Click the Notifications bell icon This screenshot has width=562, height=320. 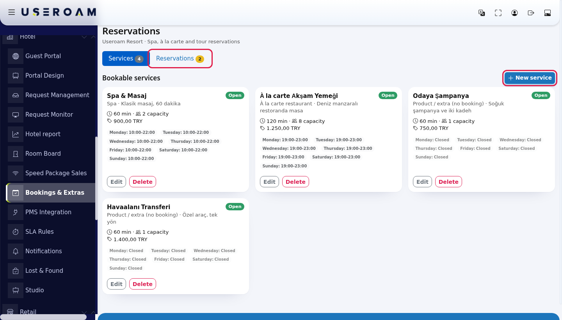coord(16,251)
